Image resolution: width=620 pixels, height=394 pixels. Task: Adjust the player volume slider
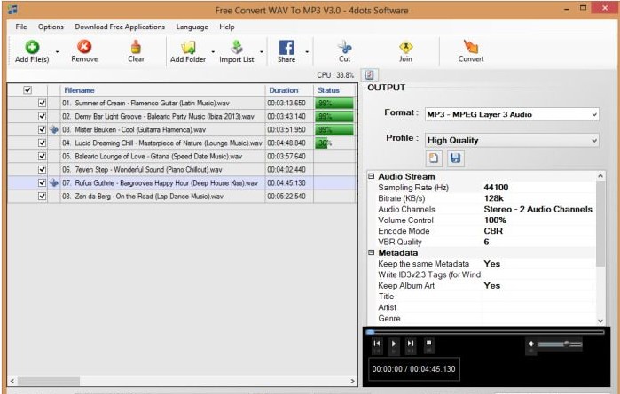tap(560, 344)
